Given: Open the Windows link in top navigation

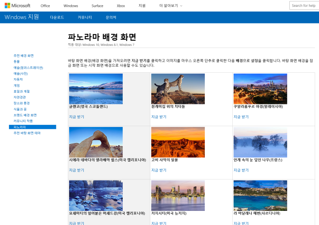Looking at the screenshot, I should click(x=71, y=6).
